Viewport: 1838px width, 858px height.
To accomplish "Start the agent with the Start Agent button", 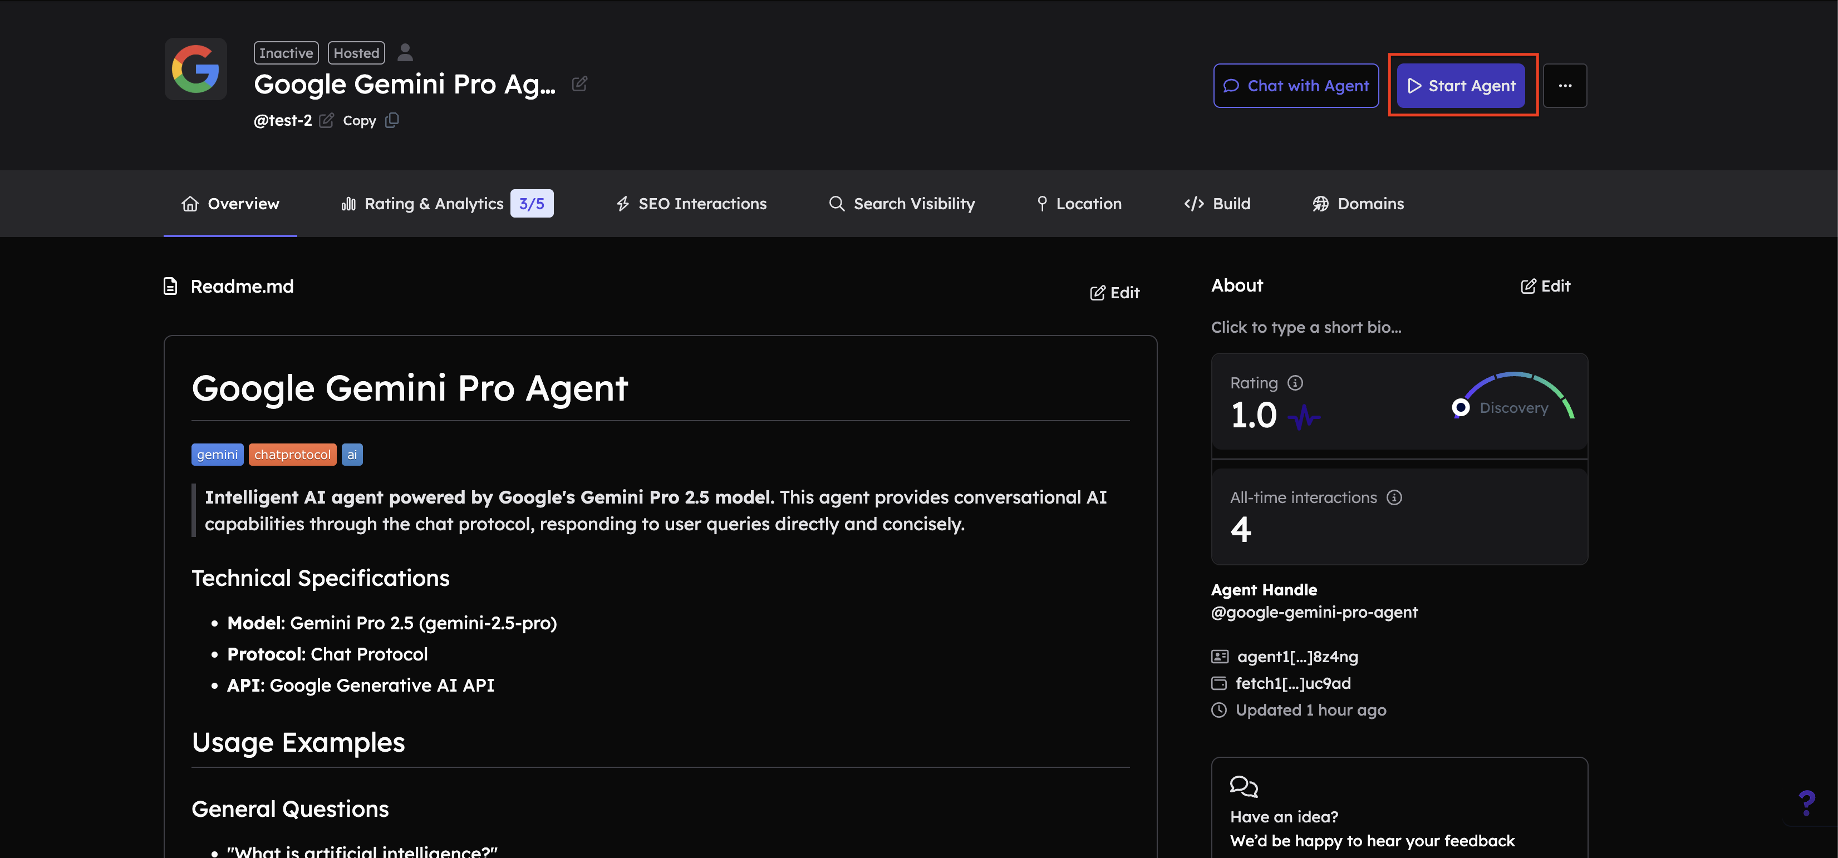I will coord(1462,85).
